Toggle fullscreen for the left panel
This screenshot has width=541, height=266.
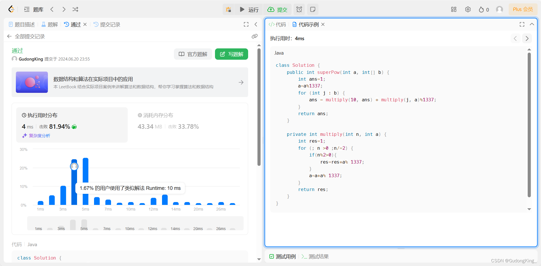(x=246, y=24)
